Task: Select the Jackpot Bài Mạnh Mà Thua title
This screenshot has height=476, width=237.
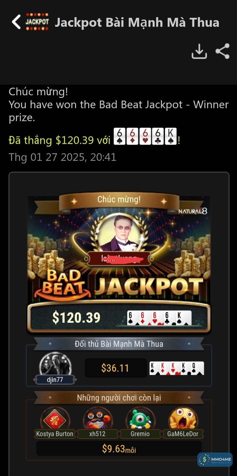Action: coord(137,22)
